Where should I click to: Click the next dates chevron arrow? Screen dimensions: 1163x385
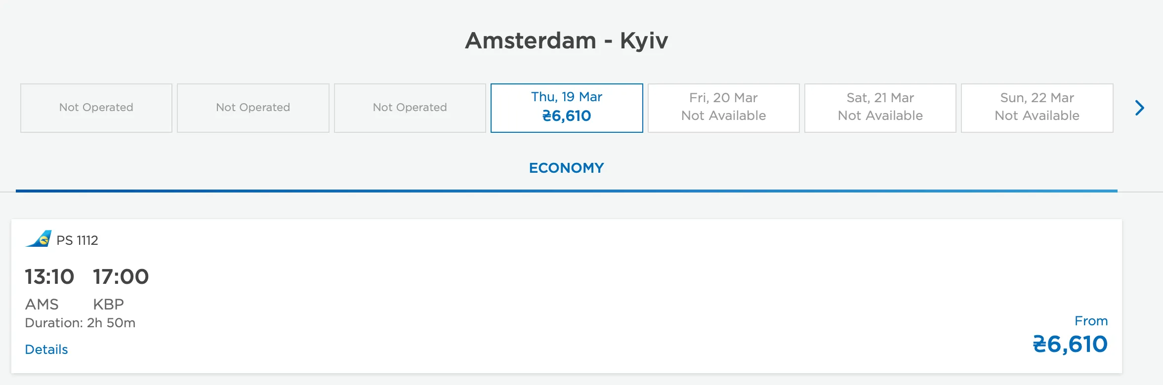coord(1139,108)
